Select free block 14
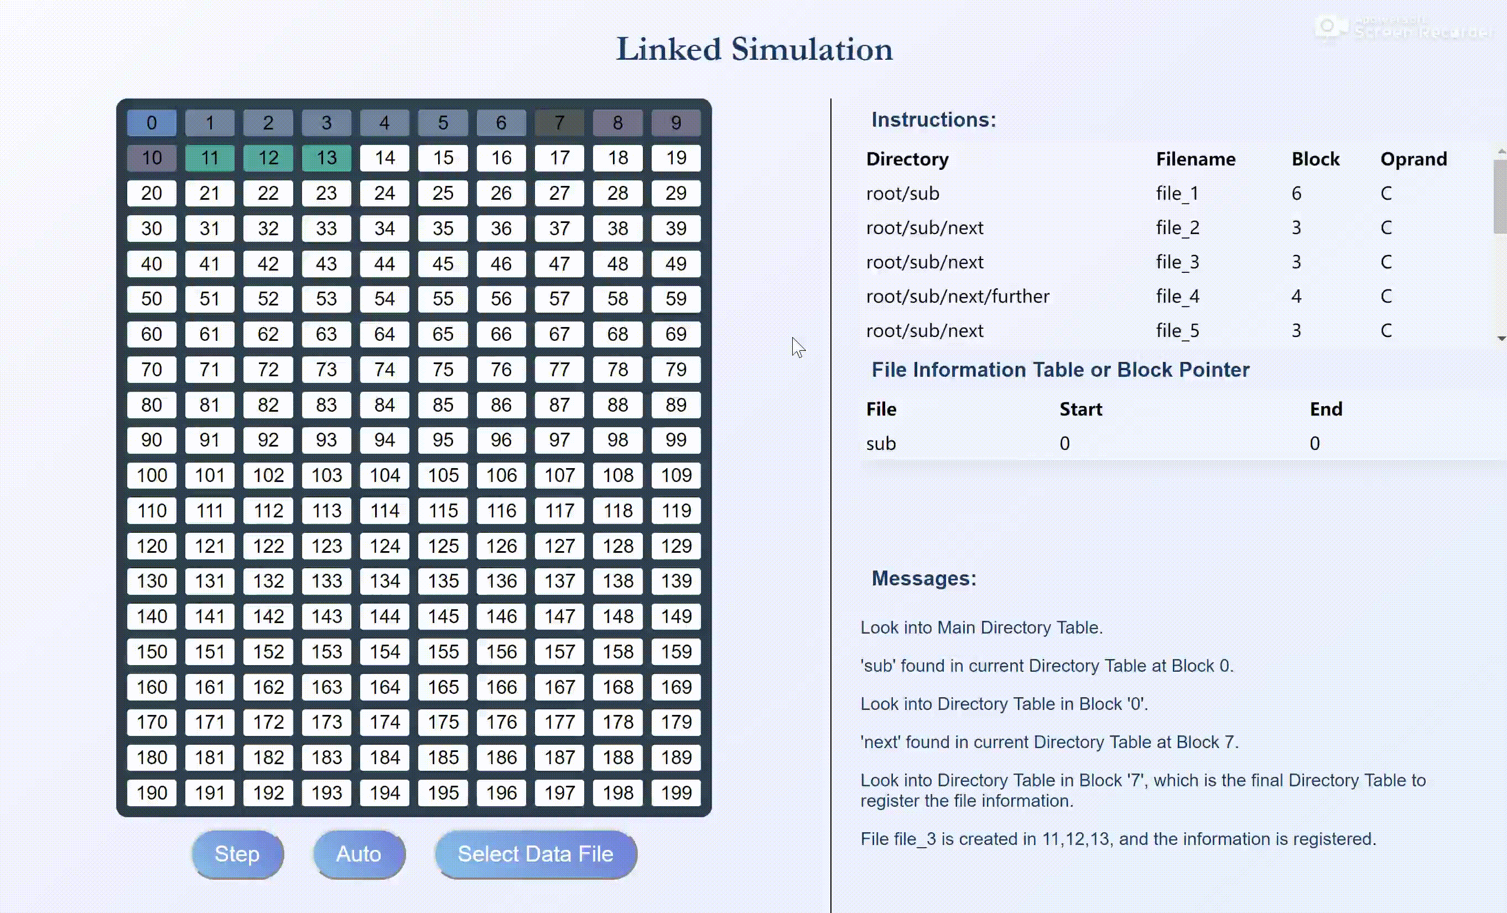Viewport: 1507px width, 913px height. pyautogui.click(x=384, y=158)
